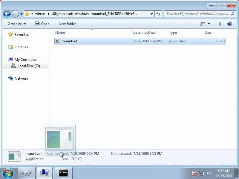Select the mountvol file icon
The width and height of the screenshot is (239, 179).
coord(58,41)
